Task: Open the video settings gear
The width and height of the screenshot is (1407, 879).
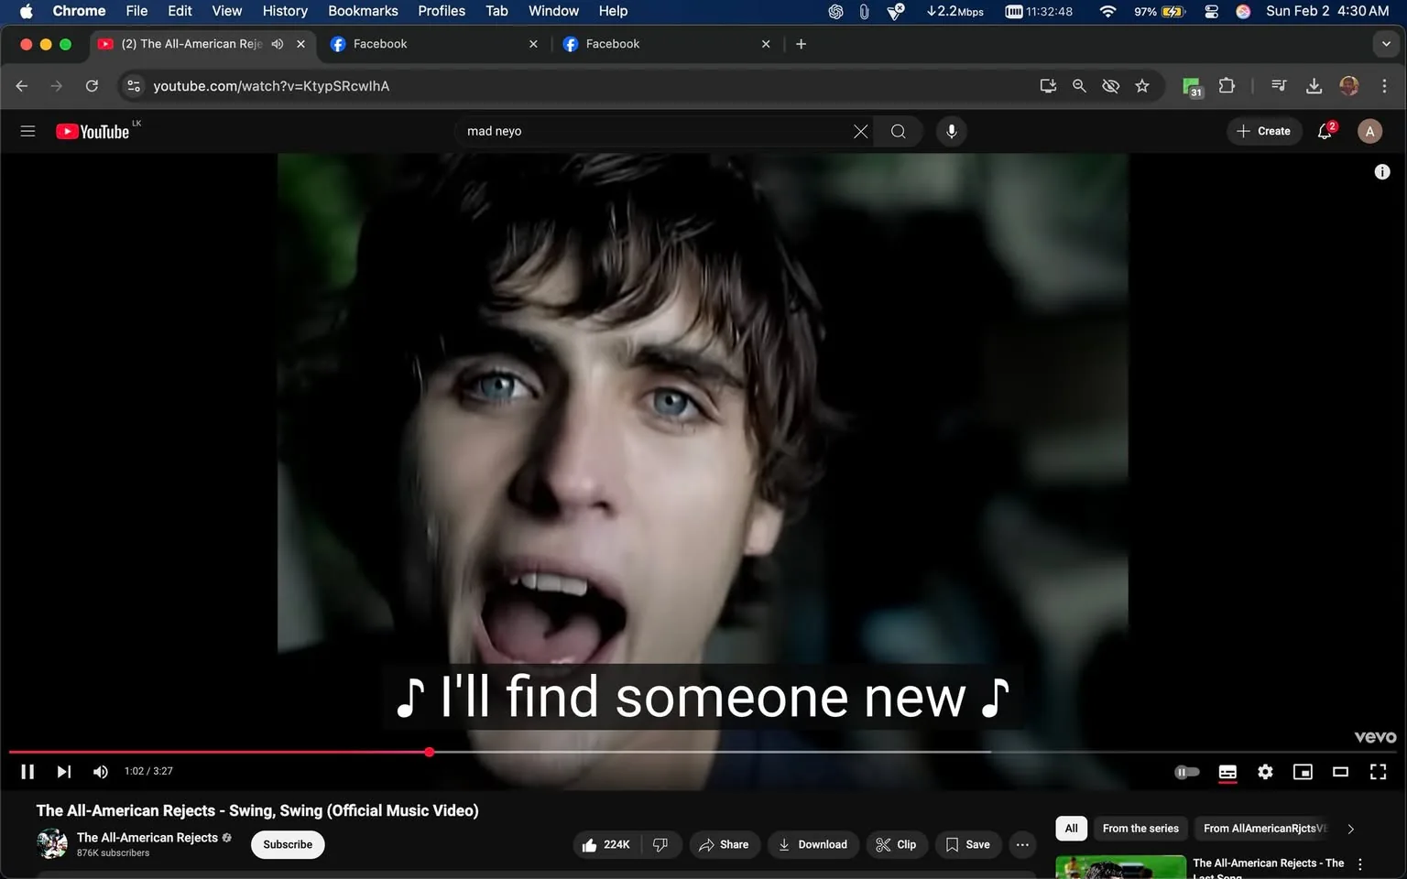Action: [1265, 772]
